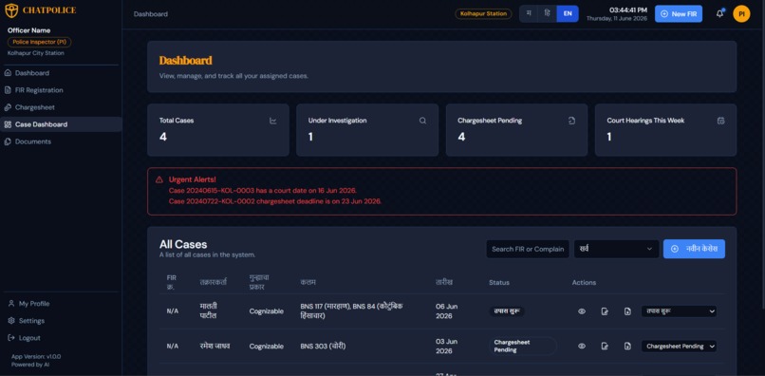
Task: Click the New FIR button
Action: click(x=679, y=13)
